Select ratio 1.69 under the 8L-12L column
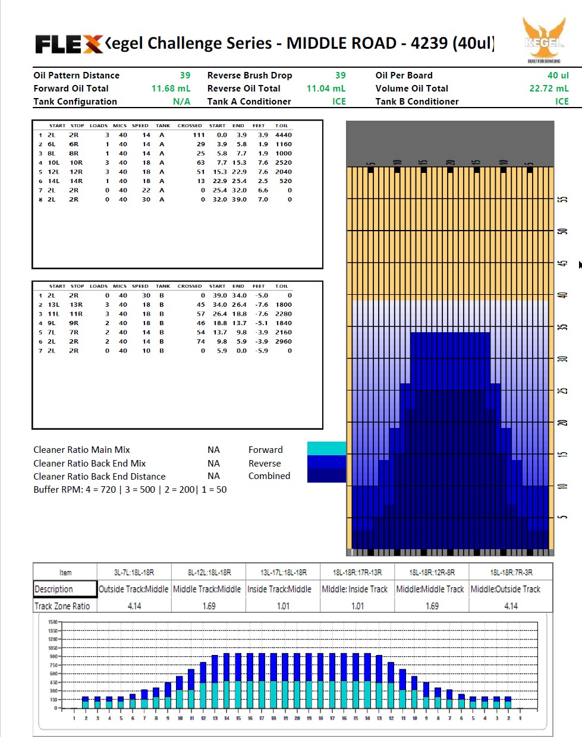The width and height of the screenshot is (582, 737). pos(209,606)
